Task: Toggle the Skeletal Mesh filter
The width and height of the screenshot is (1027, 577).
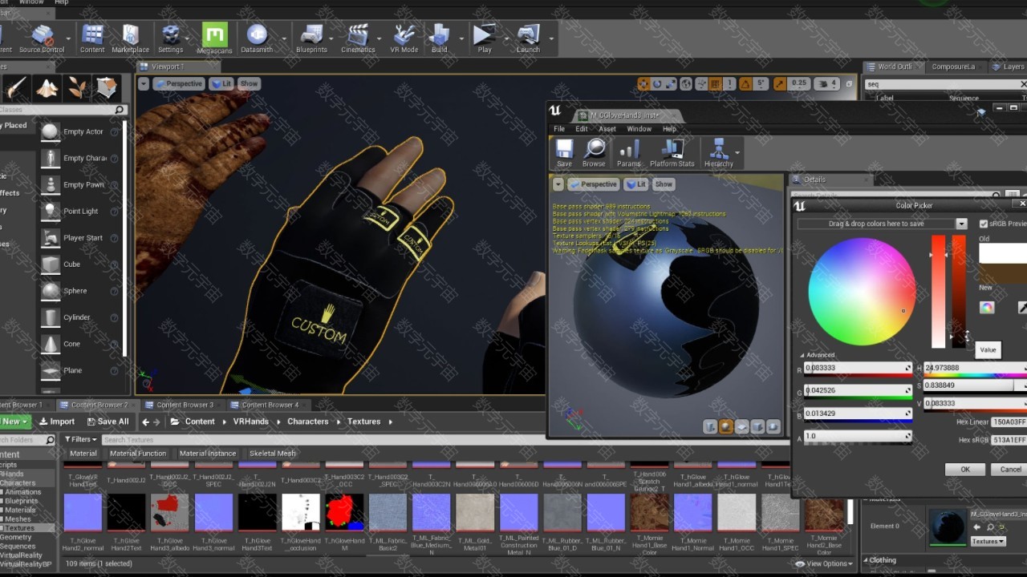Action: [x=272, y=454]
